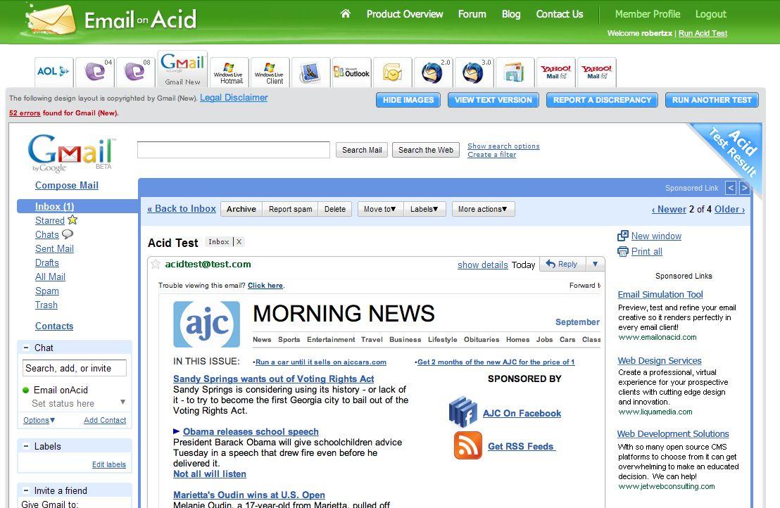The image size is (780, 508).
Task: Click the Gmail search text field
Action: click(233, 150)
